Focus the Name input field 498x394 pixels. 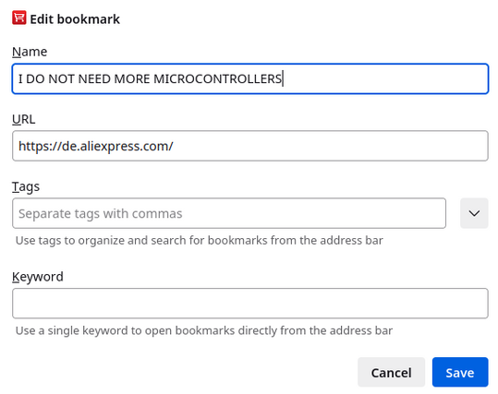[x=250, y=78]
